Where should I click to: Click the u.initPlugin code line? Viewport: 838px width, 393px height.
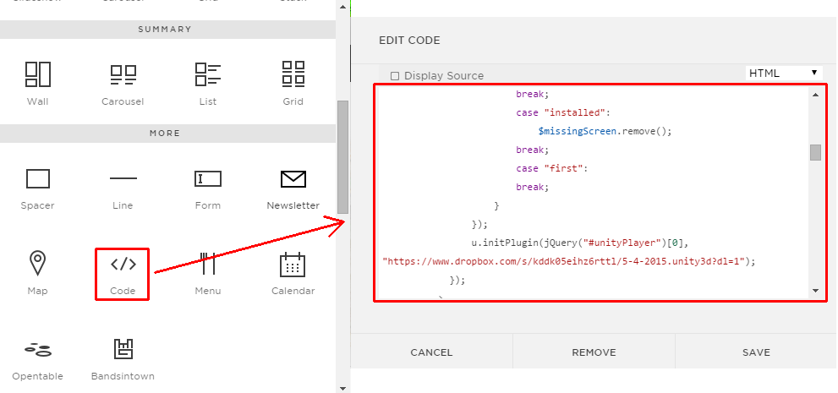(x=580, y=243)
